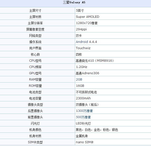Select the 机身材质 label

click(35, 136)
